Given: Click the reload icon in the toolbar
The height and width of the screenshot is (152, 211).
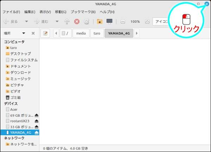Looking at the screenshot, I should tap(87, 22).
